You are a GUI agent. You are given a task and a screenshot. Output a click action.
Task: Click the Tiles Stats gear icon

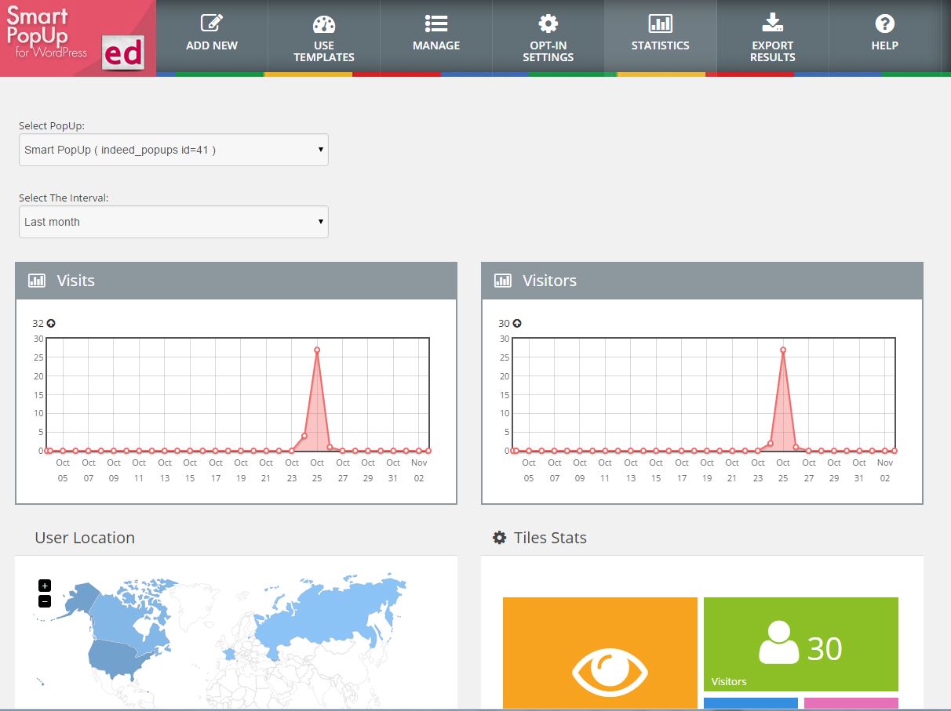[x=499, y=538]
